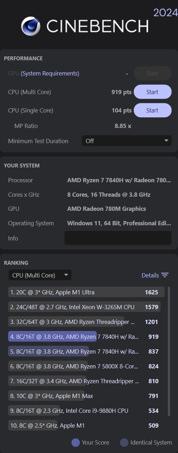Open the Minimum Test Duration dropdown
The image size is (178, 453).
tap(127, 141)
